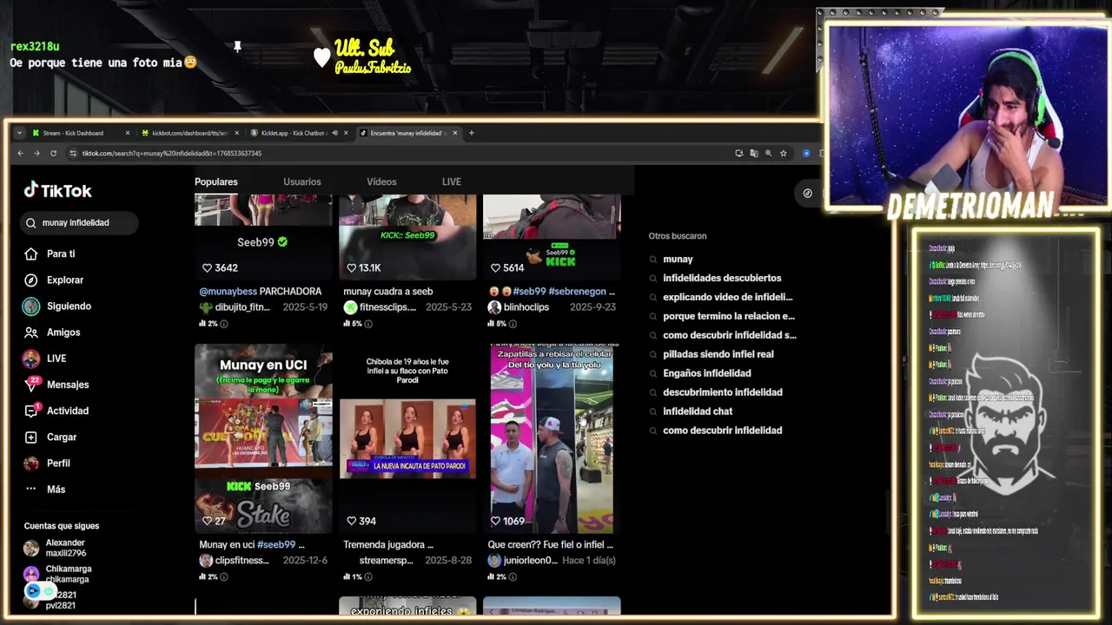Click the browser forward arrow
The width and height of the screenshot is (1112, 625).
click(36, 154)
